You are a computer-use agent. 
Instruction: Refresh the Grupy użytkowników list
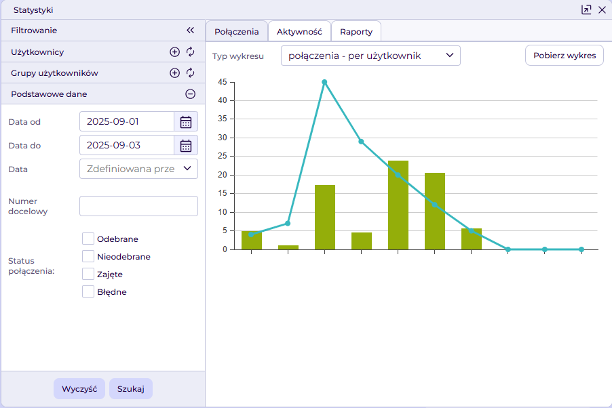coord(191,73)
